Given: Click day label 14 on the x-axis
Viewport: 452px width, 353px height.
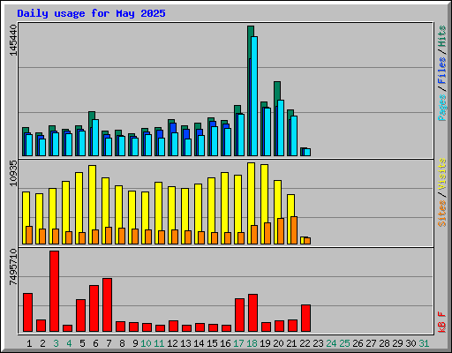Looking at the screenshot, I should (199, 343).
